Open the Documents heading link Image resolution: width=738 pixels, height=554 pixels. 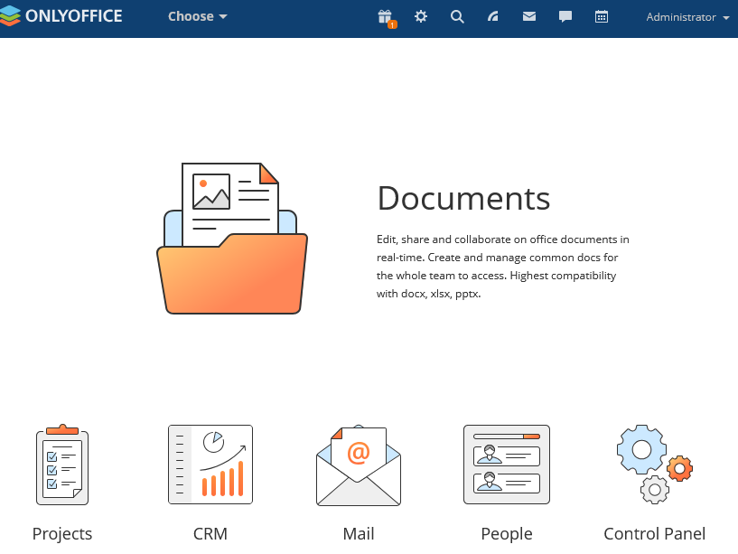click(x=463, y=198)
